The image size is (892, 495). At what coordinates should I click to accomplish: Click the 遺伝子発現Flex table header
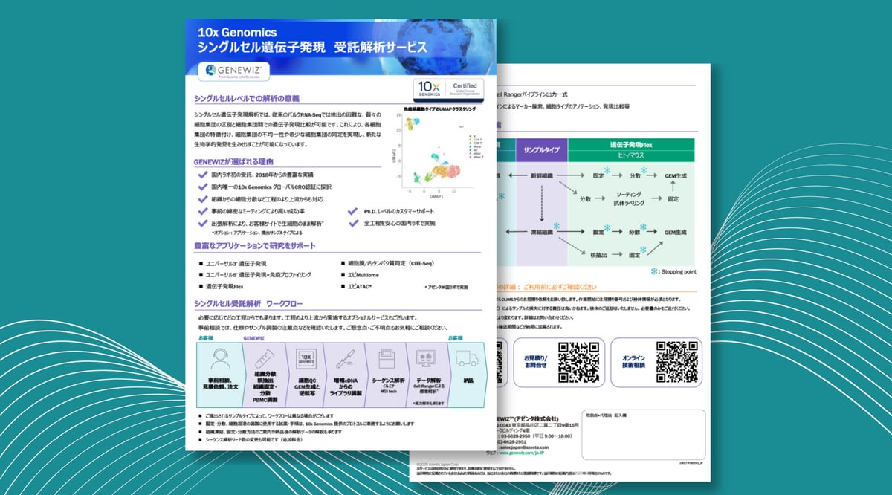630,144
